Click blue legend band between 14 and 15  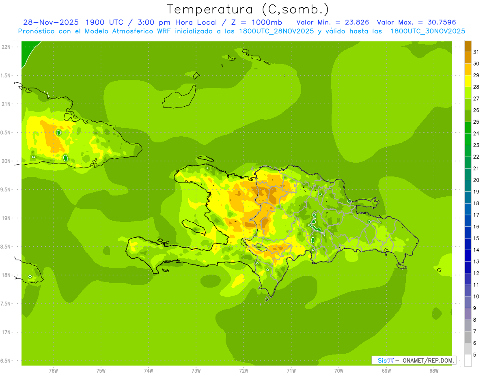pos(468,244)
